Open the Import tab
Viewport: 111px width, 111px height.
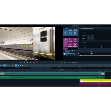tap(67, 26)
